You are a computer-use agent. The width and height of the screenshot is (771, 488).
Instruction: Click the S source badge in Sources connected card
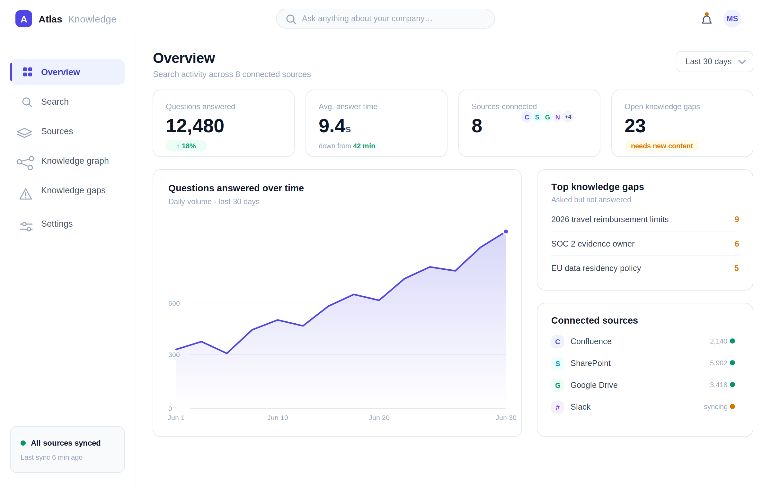pyautogui.click(x=537, y=117)
